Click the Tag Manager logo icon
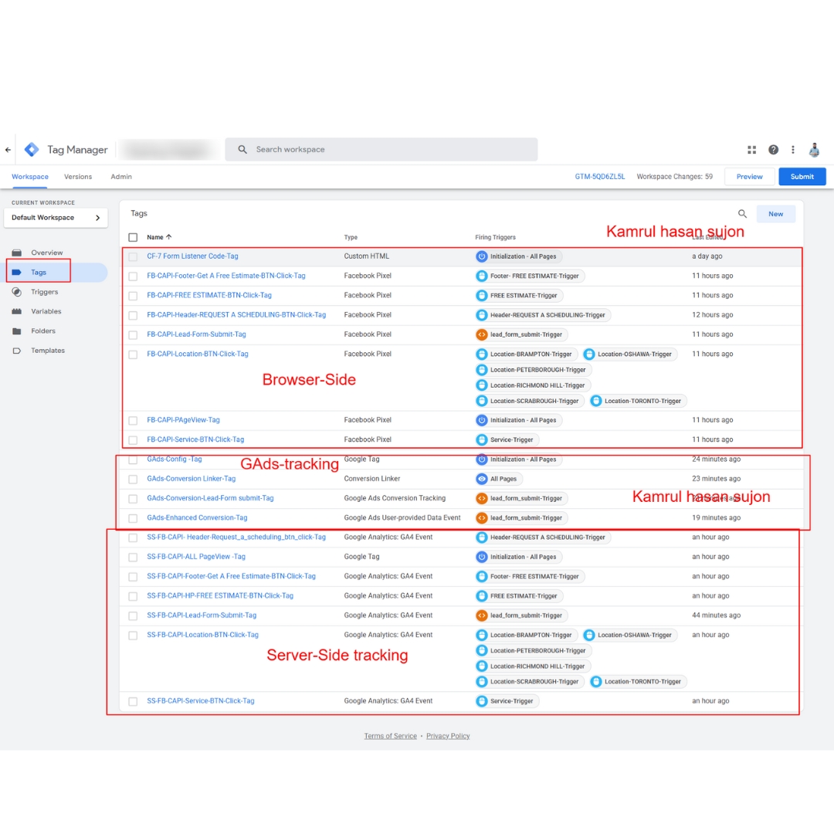Image resolution: width=834 pixels, height=834 pixels. click(x=32, y=150)
